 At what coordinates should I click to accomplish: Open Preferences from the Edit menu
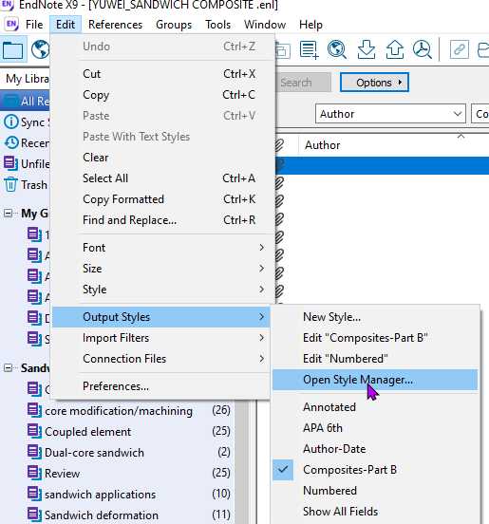pos(116,386)
